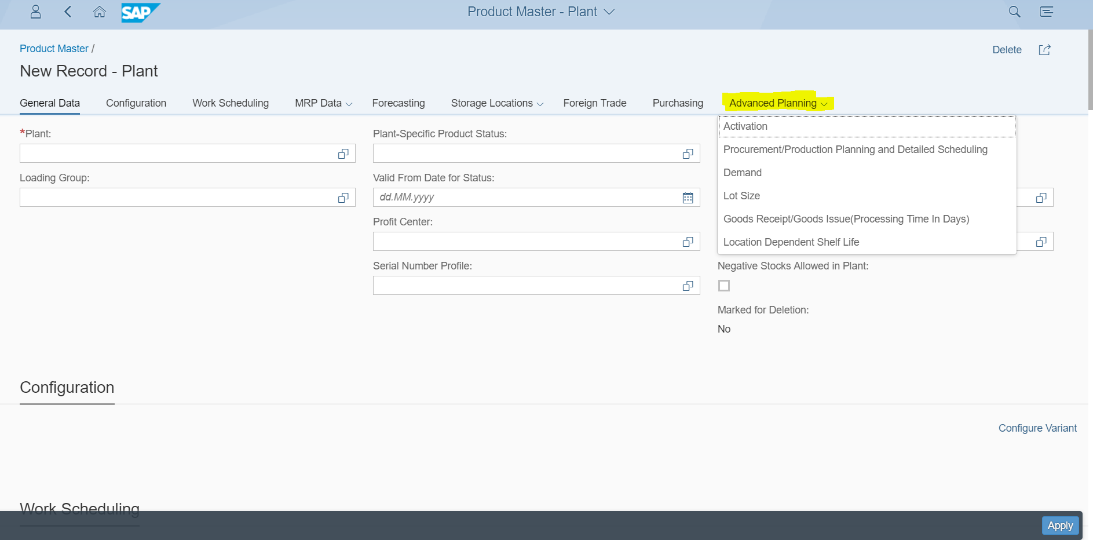Viewport: 1093px width, 540px height.
Task: Open value help for Loading Group
Action: pyautogui.click(x=343, y=198)
